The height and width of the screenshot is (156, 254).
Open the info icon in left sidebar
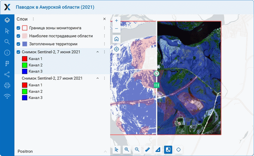click(7, 53)
